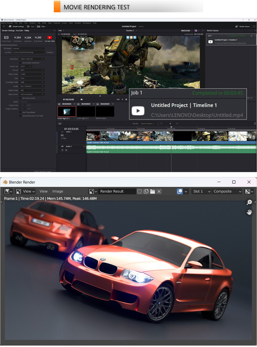
Task: Click the Browse button for Location
Action: [50, 52]
